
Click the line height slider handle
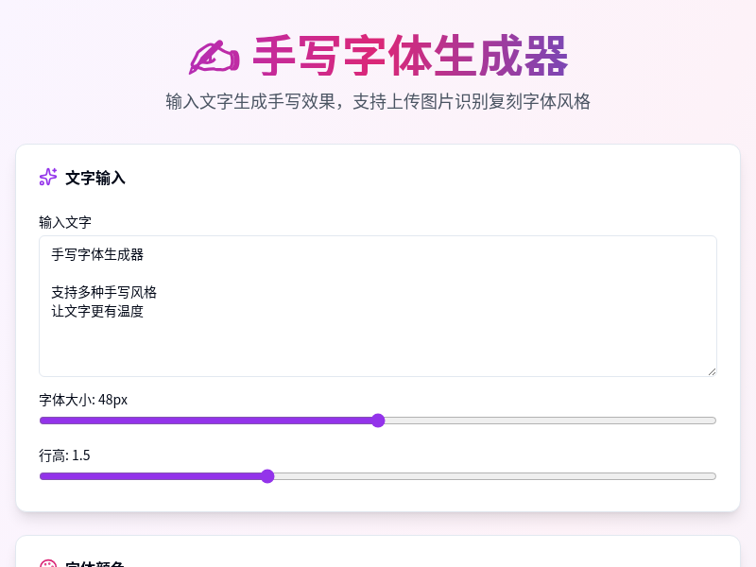pyautogui.click(x=267, y=476)
